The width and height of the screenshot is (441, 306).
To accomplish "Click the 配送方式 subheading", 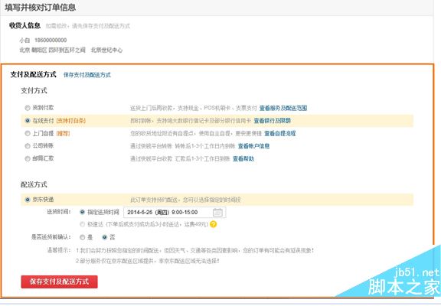I will tap(34, 184).
